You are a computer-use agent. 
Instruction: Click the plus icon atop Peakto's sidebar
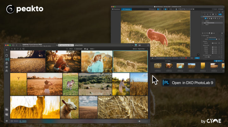[7, 50]
